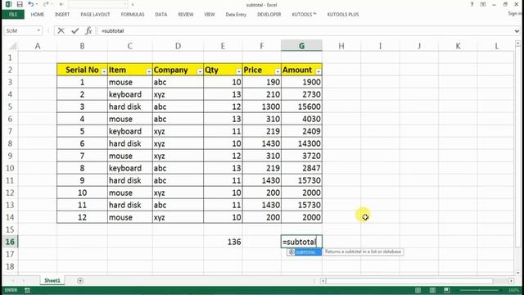This screenshot has height=295, width=524.
Task: Open Qty column filter dropdown
Action: point(238,71)
